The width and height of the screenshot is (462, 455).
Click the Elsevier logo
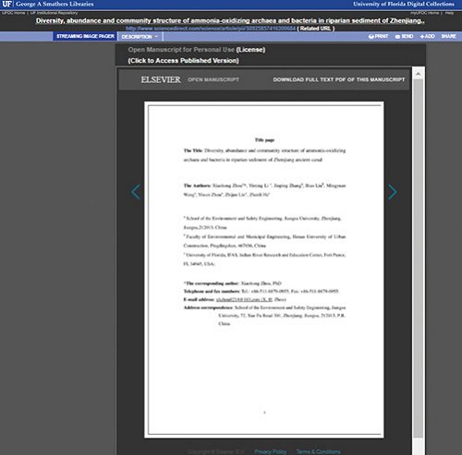click(x=161, y=79)
